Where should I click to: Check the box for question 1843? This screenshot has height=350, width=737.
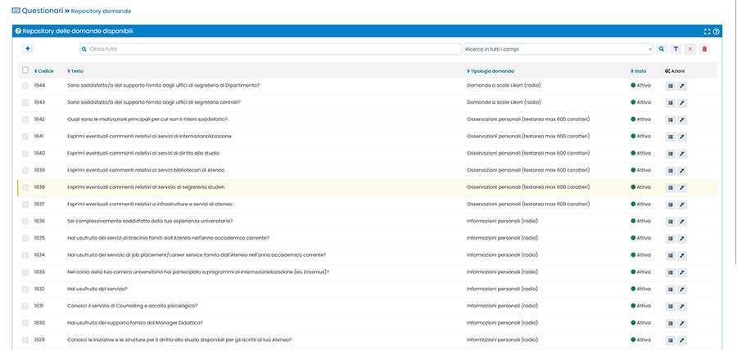point(25,102)
